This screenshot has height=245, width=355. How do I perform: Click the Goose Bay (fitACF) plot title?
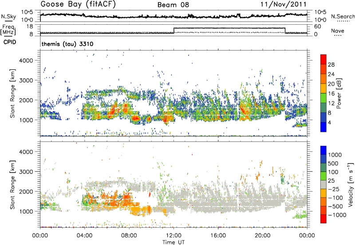pos(78,4)
